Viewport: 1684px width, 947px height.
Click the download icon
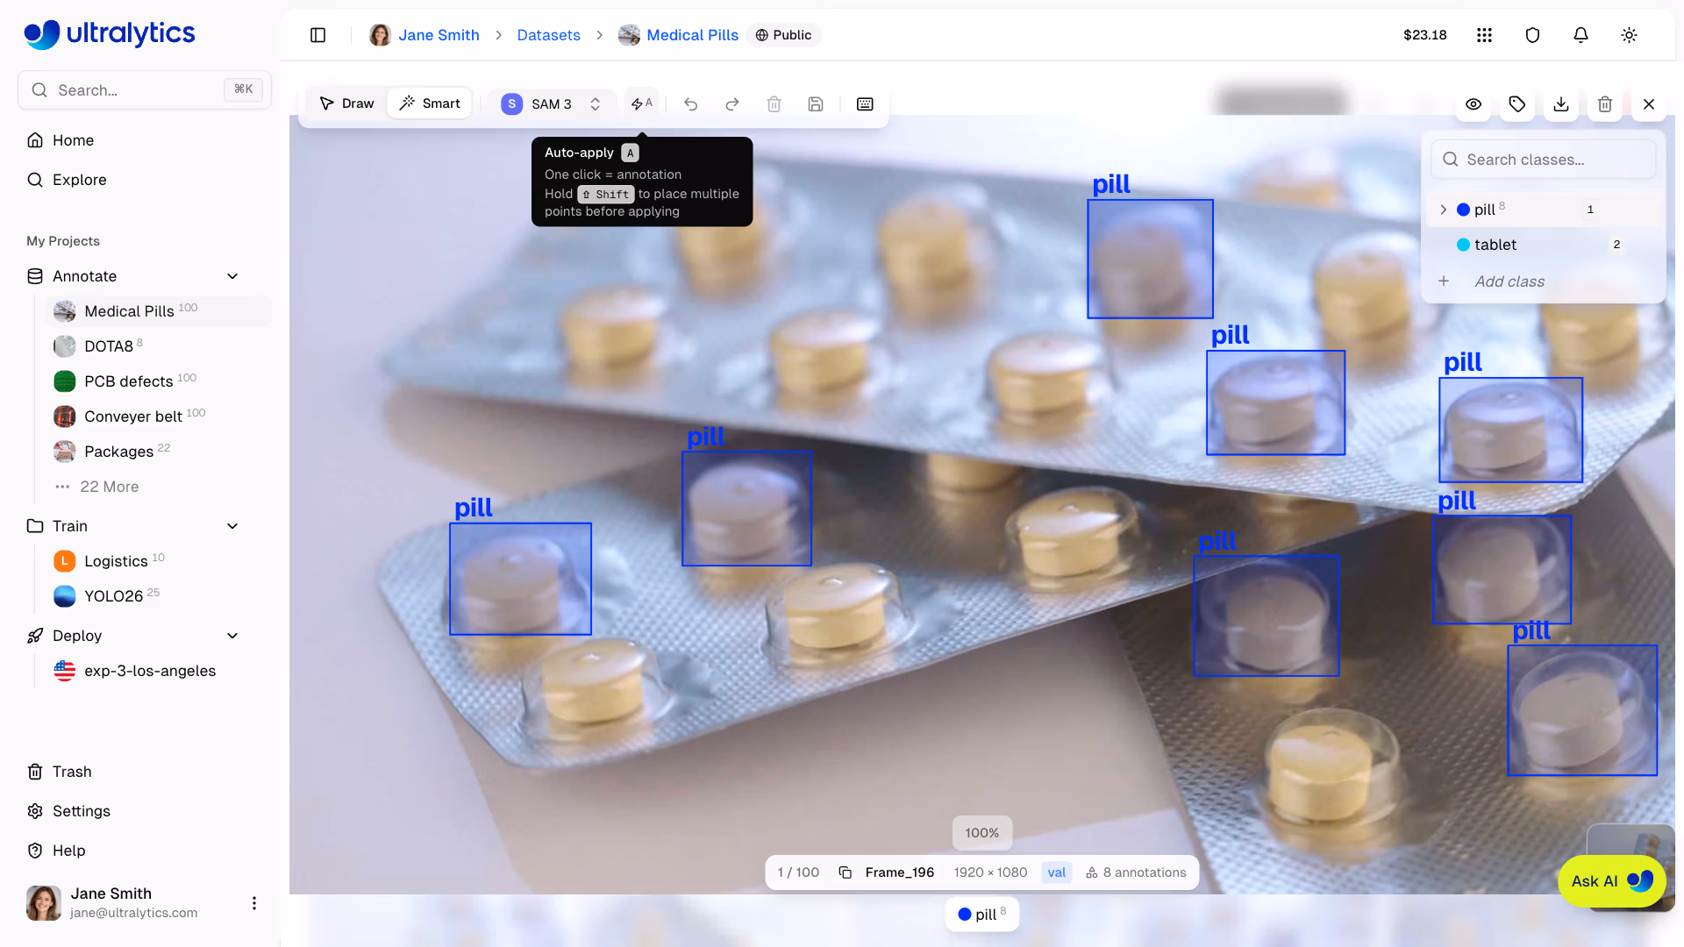pyautogui.click(x=1561, y=104)
